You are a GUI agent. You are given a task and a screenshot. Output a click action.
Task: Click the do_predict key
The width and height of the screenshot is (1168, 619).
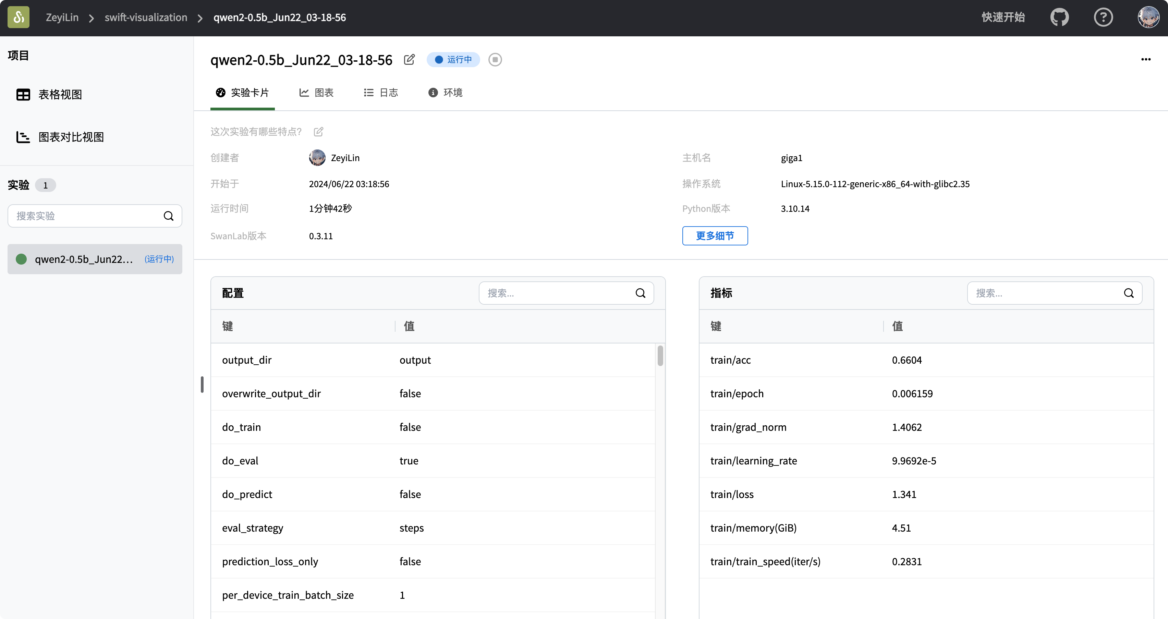[247, 494]
